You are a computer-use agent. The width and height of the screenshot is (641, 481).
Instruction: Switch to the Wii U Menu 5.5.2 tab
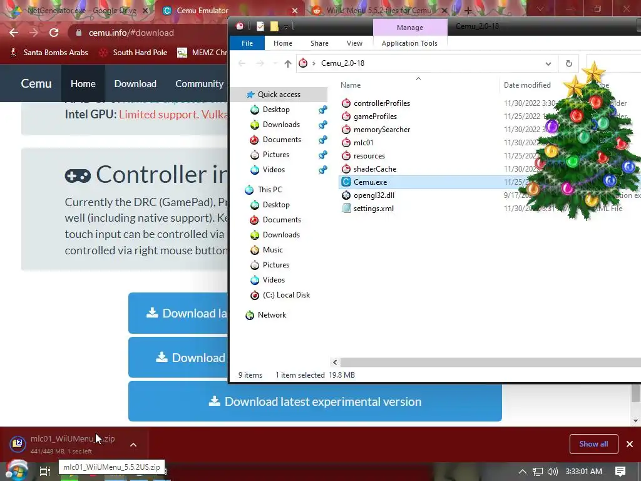(x=378, y=11)
